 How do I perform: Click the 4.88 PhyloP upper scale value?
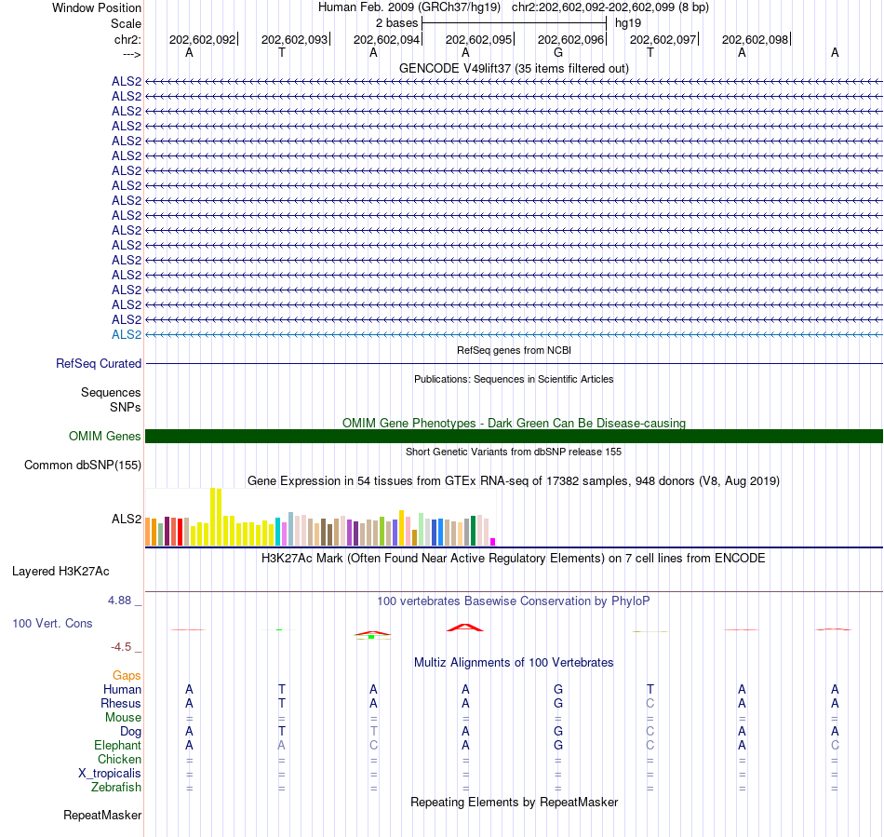coord(119,601)
